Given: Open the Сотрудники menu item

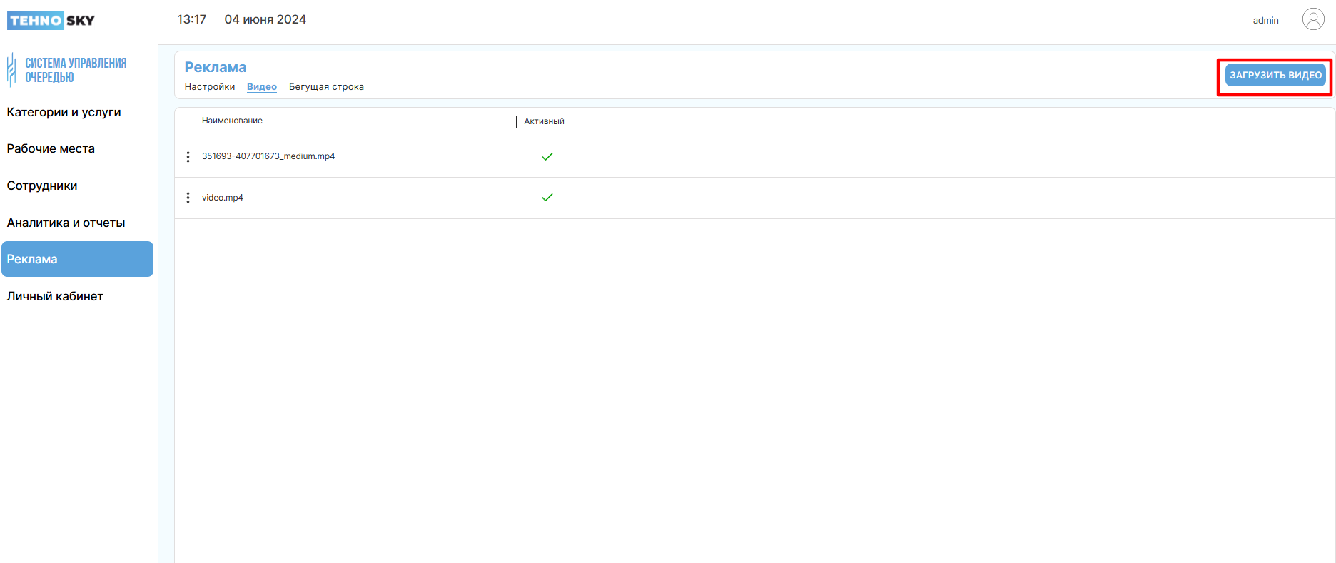Looking at the screenshot, I should point(42,186).
